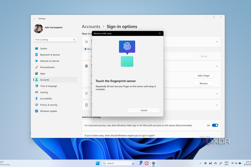The image size is (251, 167).
Task: Select the Accounts sidebar item
Action: pyautogui.click(x=55, y=80)
